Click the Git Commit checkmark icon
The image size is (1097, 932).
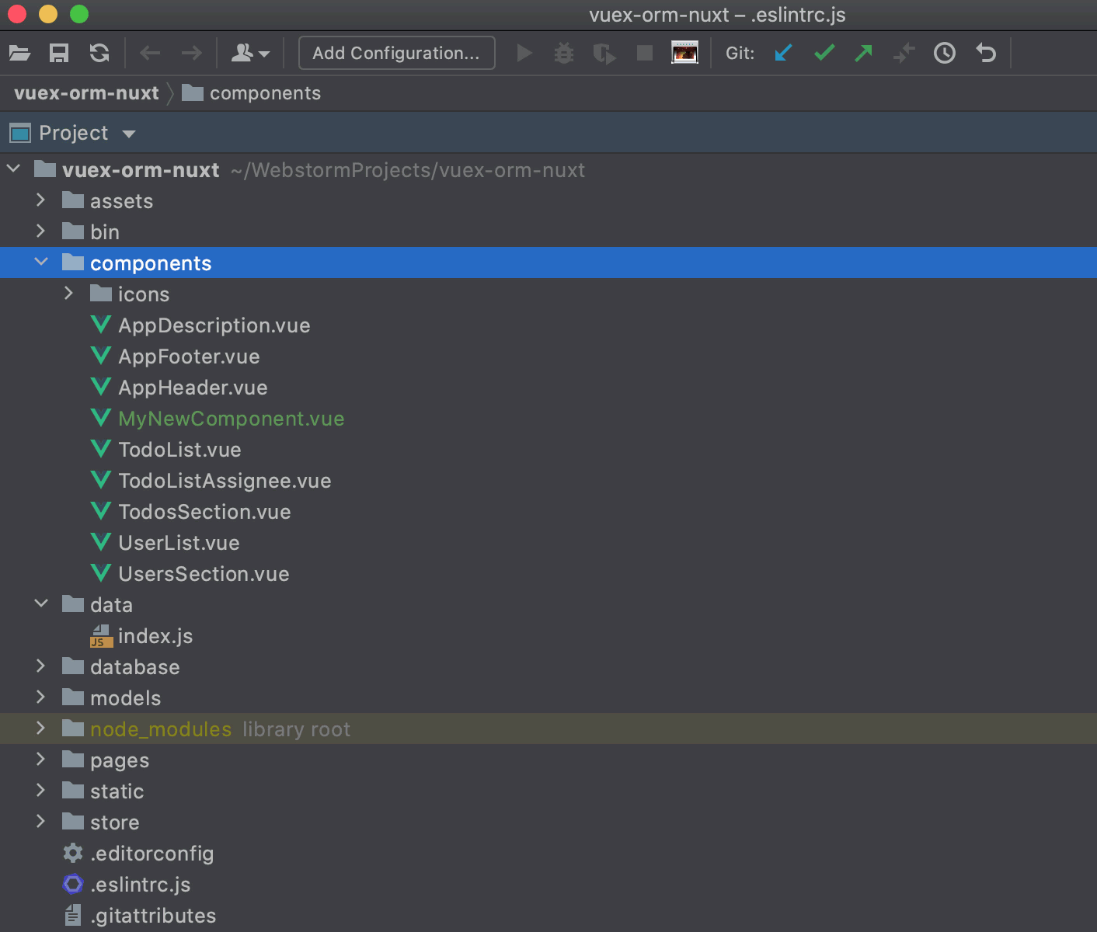click(x=824, y=53)
